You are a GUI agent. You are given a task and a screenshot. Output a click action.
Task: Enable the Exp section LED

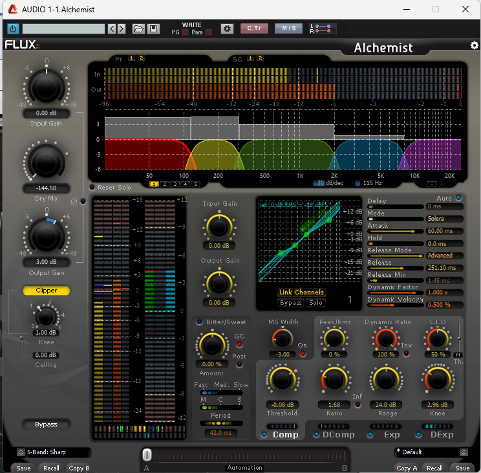click(370, 435)
